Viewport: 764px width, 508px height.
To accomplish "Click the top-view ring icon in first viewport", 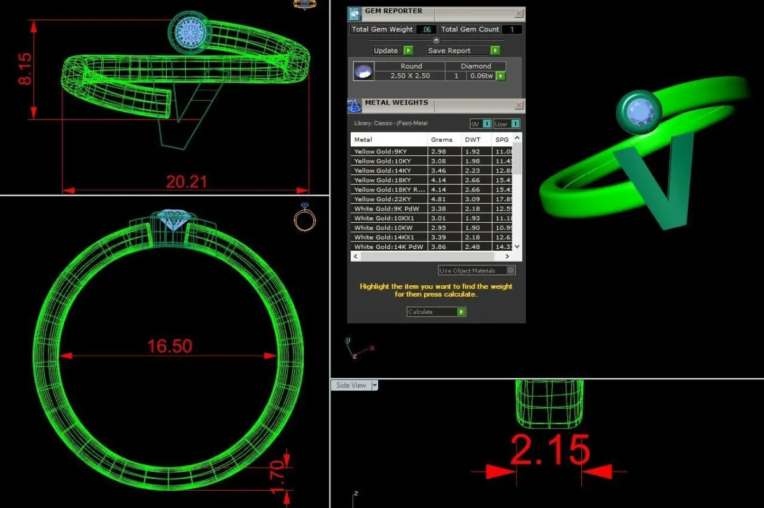I will [x=304, y=4].
